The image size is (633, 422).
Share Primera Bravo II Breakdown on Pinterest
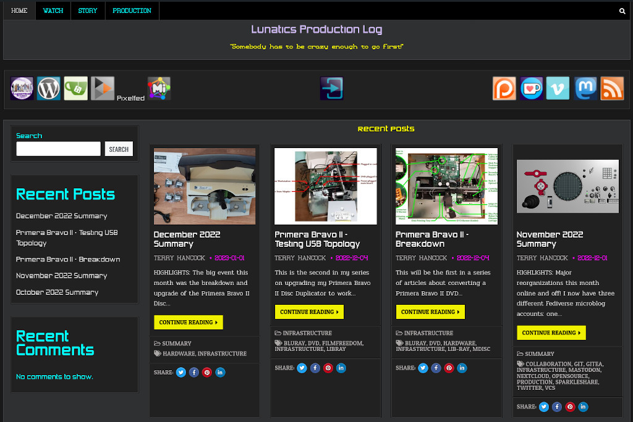pyautogui.click(x=449, y=368)
